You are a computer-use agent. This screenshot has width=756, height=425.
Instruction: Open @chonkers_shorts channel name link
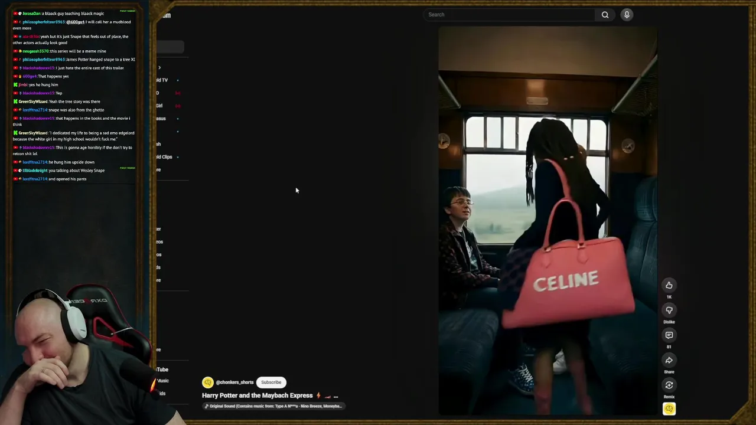pyautogui.click(x=234, y=382)
